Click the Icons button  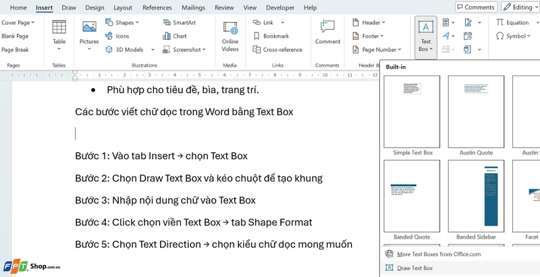coord(117,36)
